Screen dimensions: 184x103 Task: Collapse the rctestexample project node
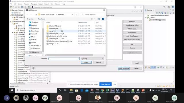point(11,15)
